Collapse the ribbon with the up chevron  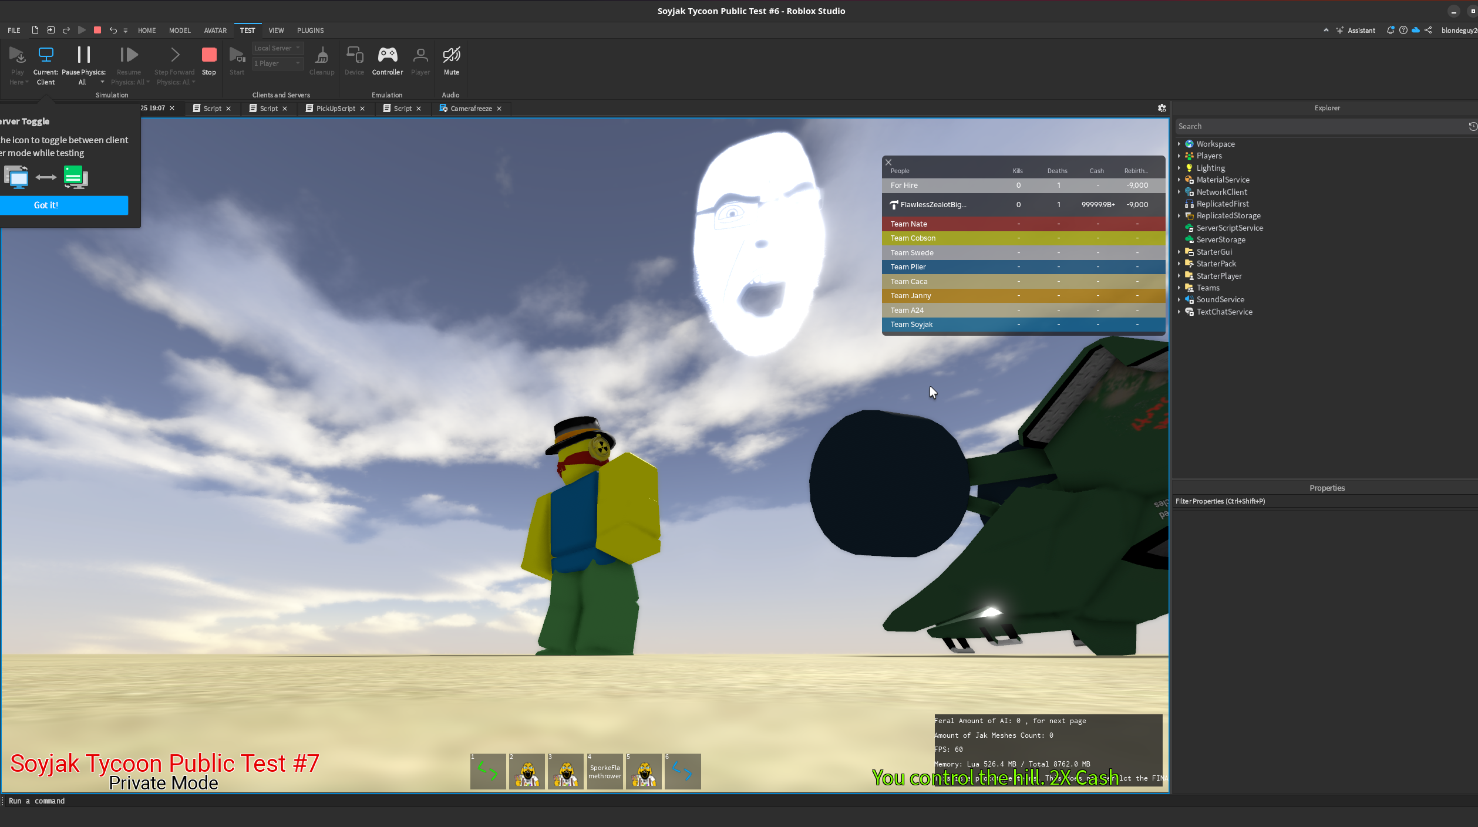pos(1326,30)
